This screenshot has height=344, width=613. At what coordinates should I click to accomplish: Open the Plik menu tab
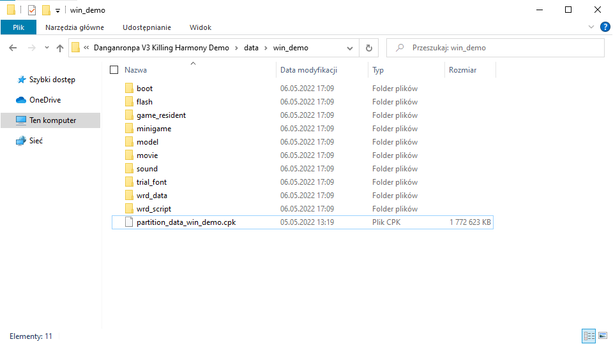click(18, 27)
